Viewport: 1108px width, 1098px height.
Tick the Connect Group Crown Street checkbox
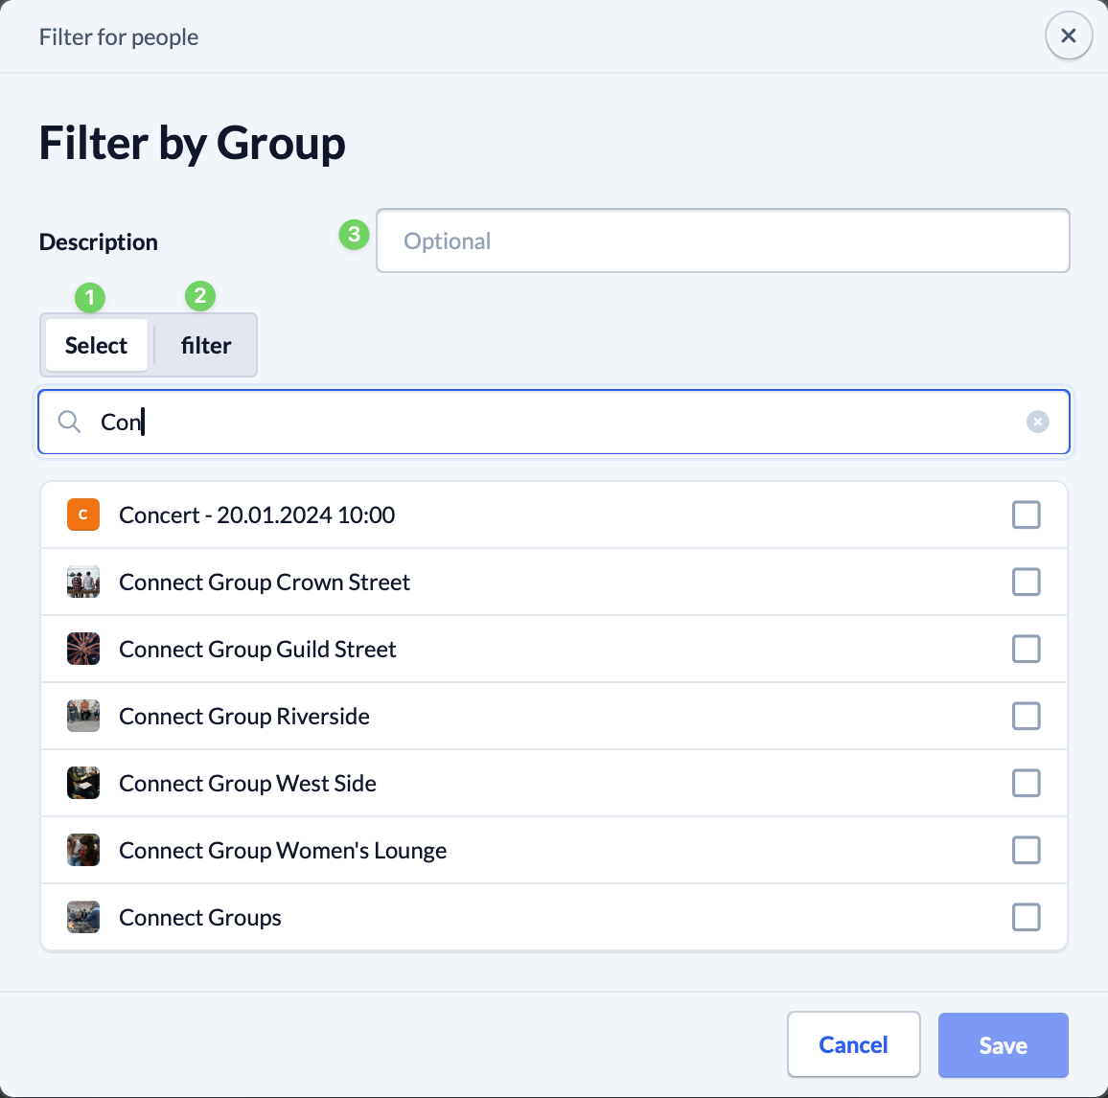pos(1026,582)
